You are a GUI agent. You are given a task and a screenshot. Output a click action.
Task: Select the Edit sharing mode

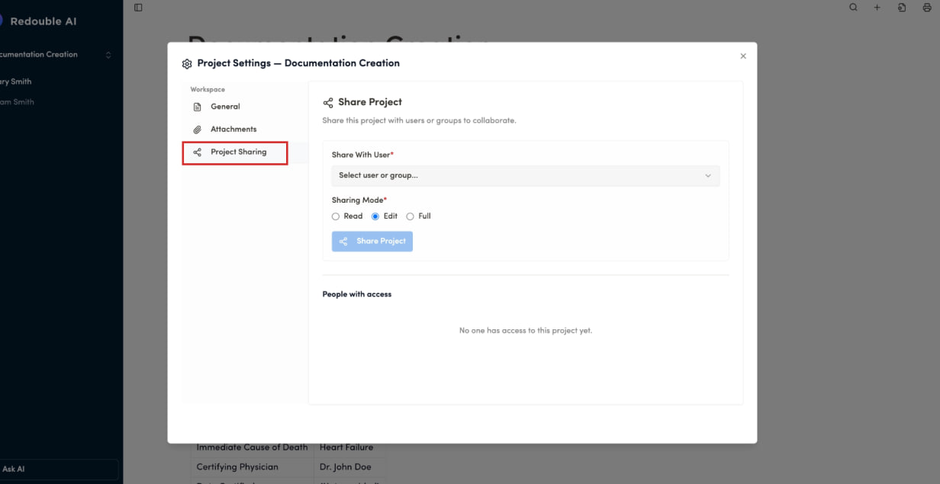(x=375, y=216)
